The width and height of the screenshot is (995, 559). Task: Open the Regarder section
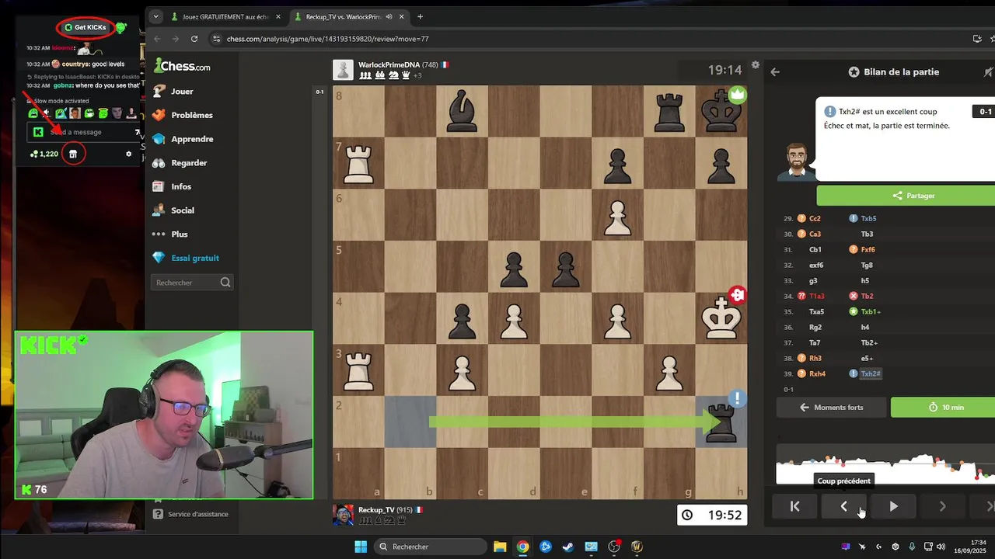pos(180,163)
